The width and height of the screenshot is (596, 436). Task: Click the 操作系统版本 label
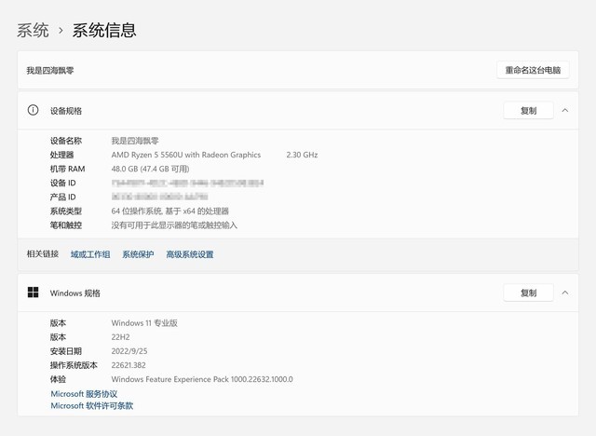(x=74, y=365)
